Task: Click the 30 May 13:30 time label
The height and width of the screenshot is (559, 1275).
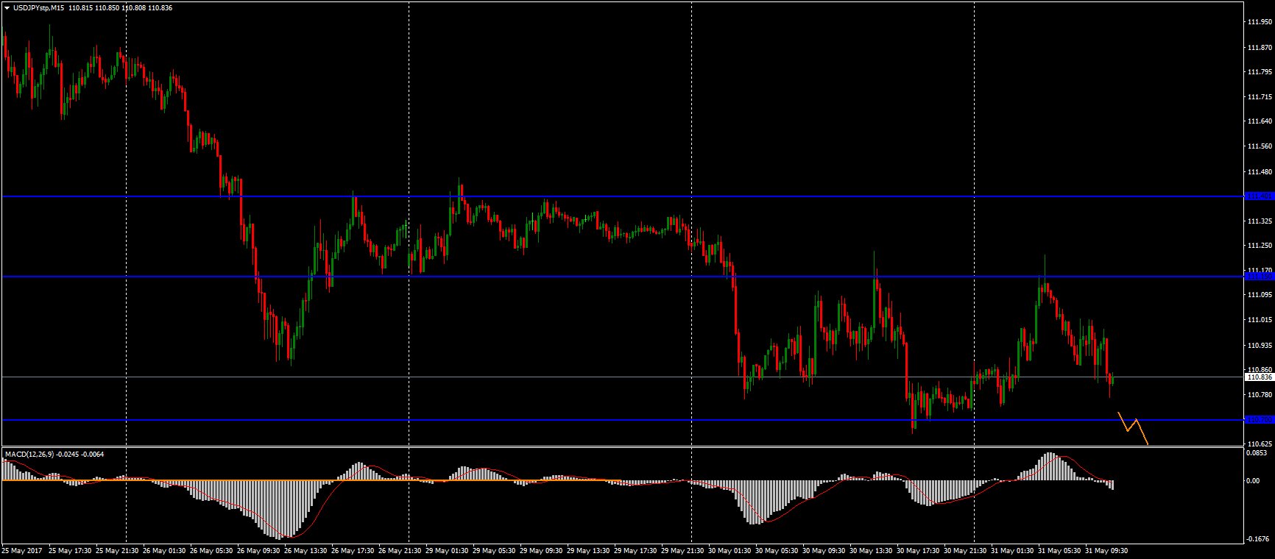Action: coord(871,550)
